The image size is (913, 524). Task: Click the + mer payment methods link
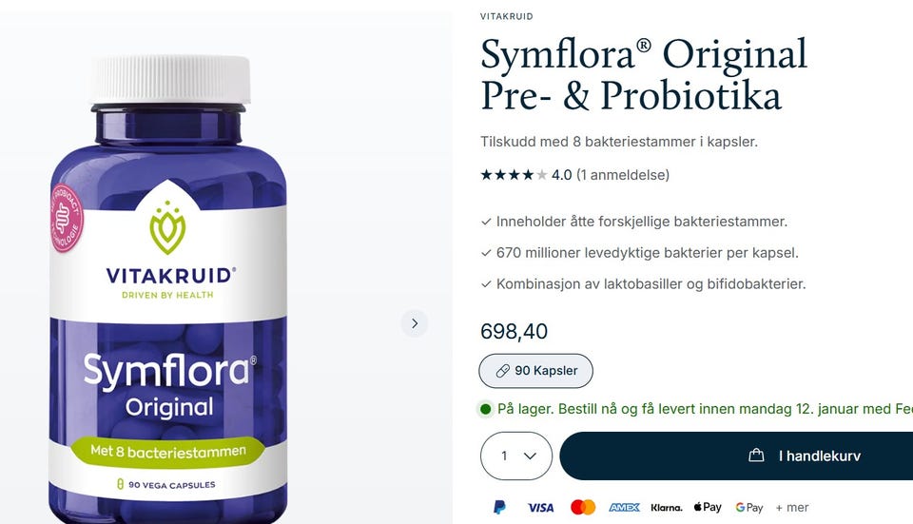[792, 508]
